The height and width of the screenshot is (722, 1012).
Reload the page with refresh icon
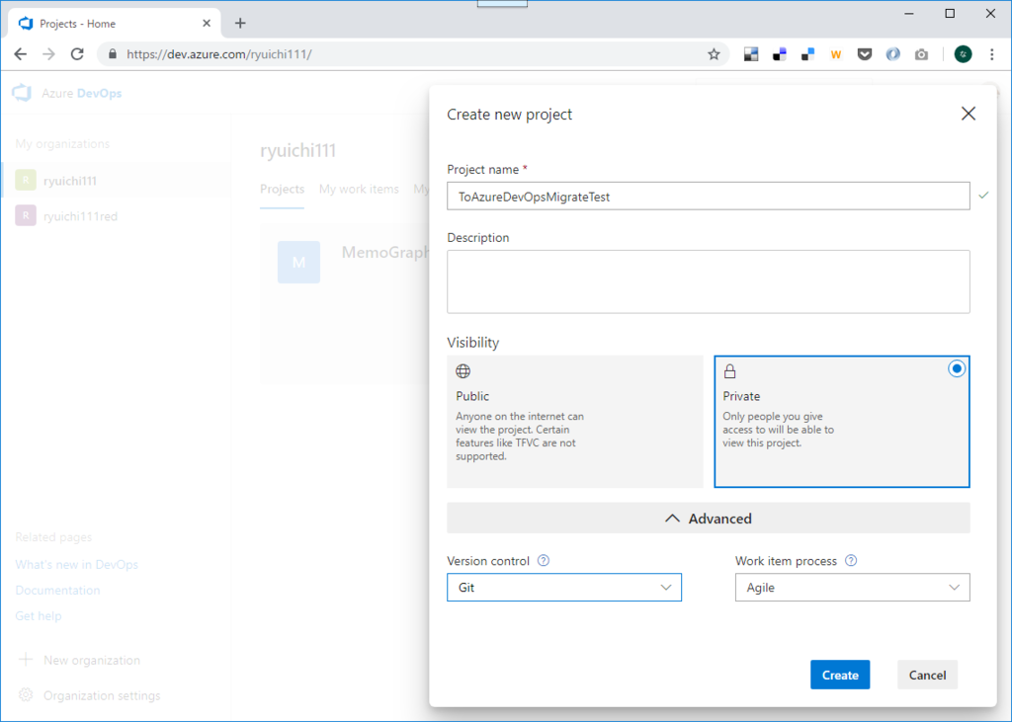coord(77,54)
